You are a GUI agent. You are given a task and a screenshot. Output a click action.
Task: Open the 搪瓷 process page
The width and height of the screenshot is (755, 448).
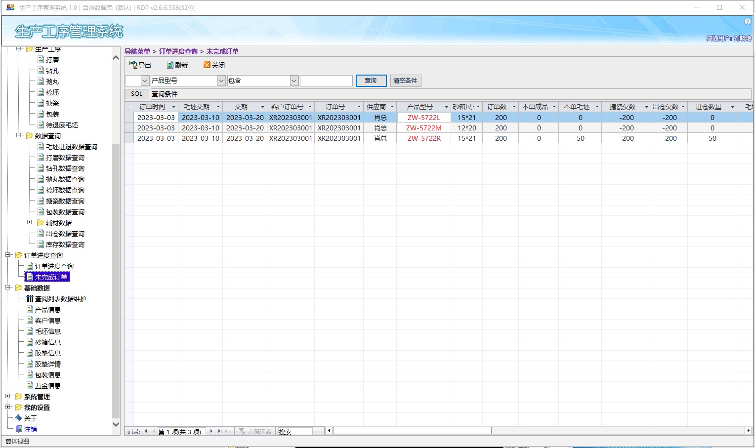point(52,103)
